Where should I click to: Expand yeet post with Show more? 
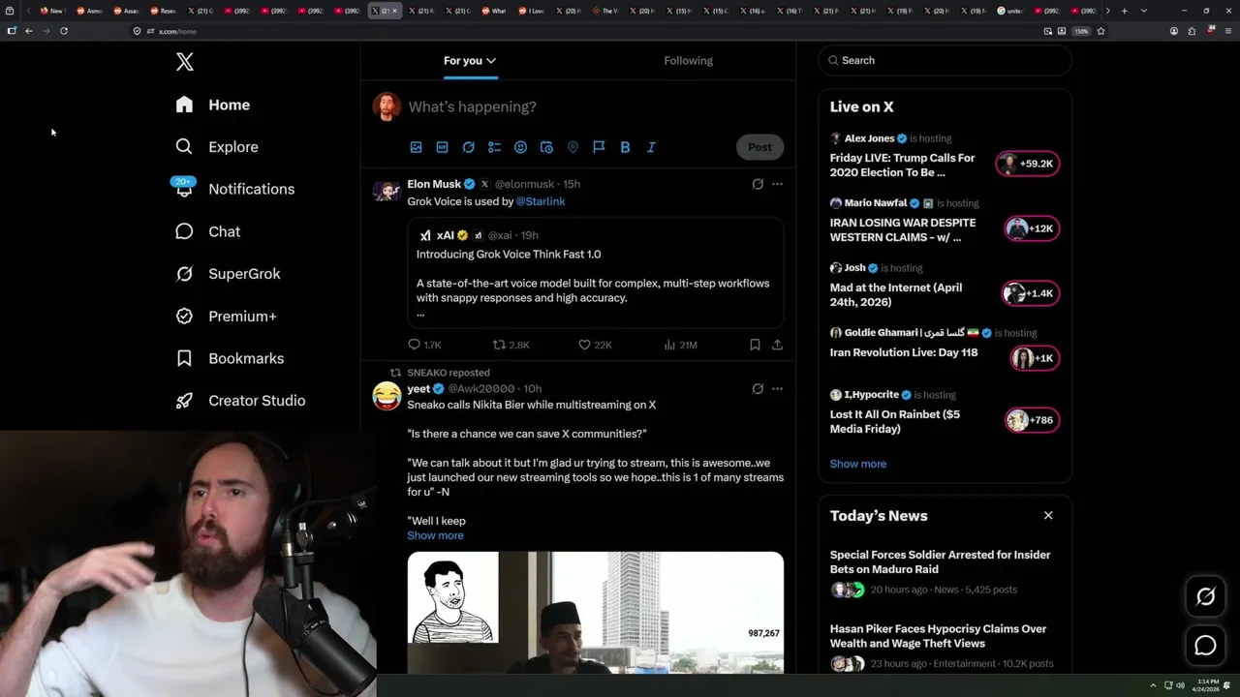[x=435, y=535]
